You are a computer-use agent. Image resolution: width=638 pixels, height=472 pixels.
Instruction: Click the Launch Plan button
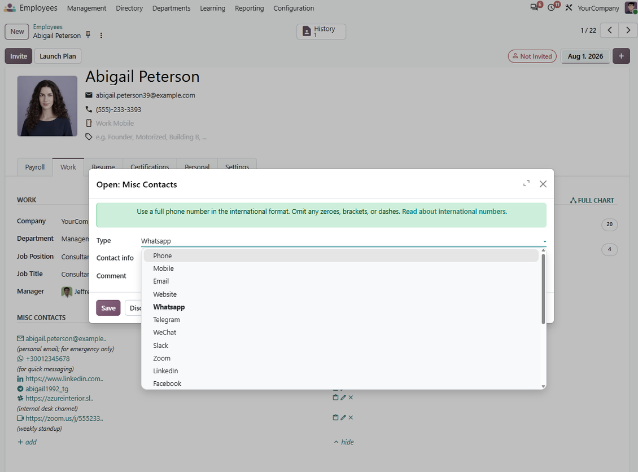pyautogui.click(x=58, y=56)
